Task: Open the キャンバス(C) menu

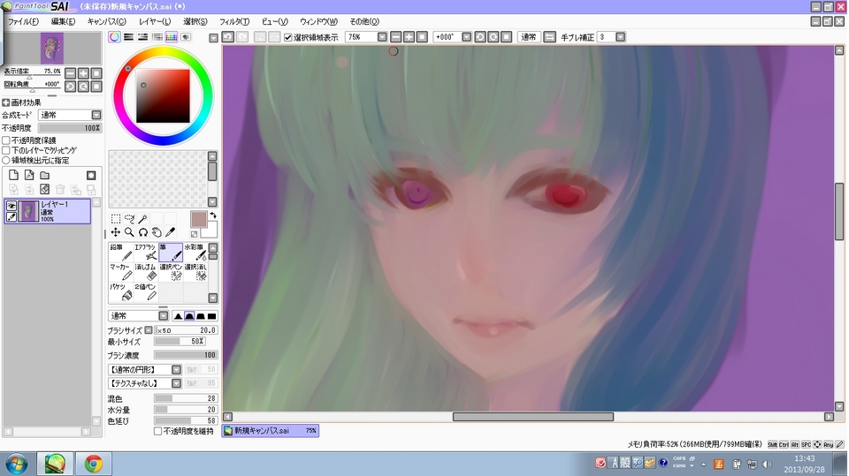Action: (x=107, y=21)
